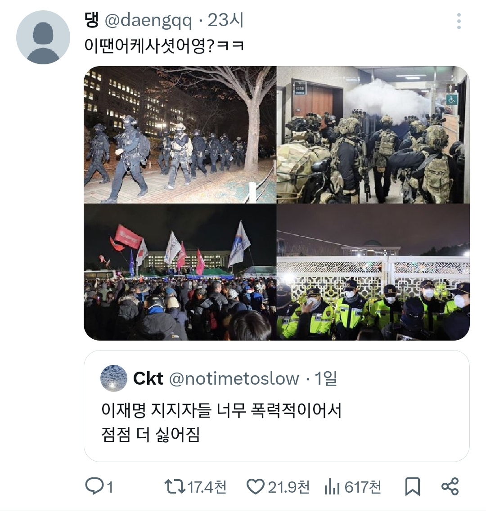Click the @notimetoslow handle
The image size is (486, 512).
coord(234,379)
